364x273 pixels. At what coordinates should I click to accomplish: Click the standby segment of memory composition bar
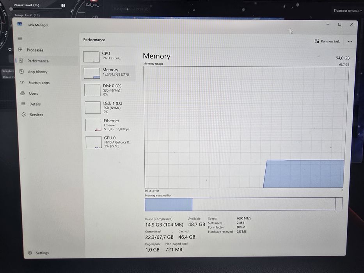coord(264,204)
